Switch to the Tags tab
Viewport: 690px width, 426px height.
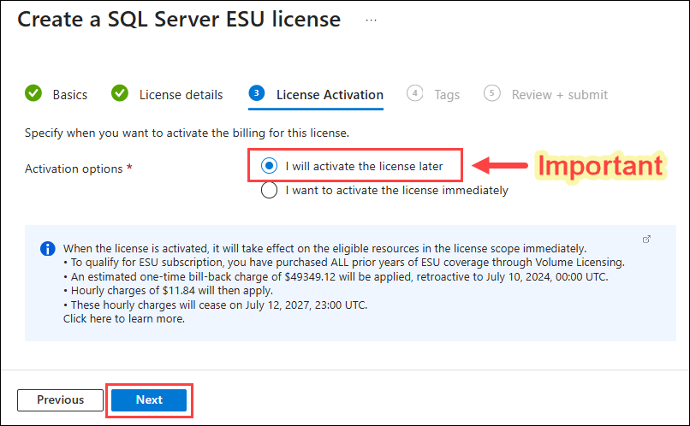pyautogui.click(x=447, y=95)
